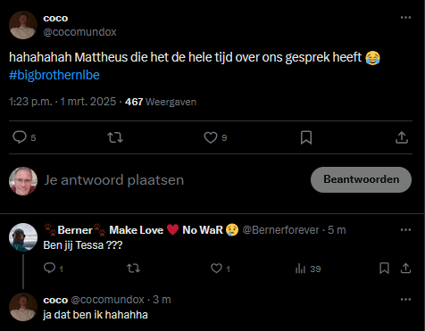This screenshot has height=331, width=425.
Task: Bookmark coco's main tweet
Action: (x=306, y=137)
